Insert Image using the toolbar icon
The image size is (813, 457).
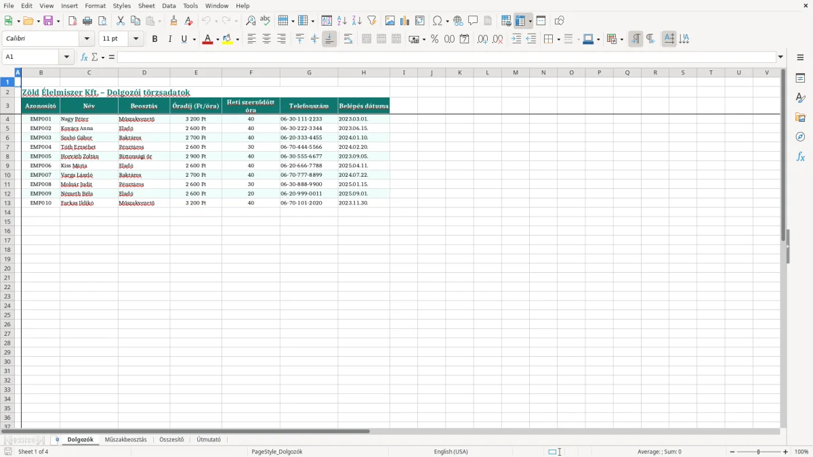tap(390, 21)
